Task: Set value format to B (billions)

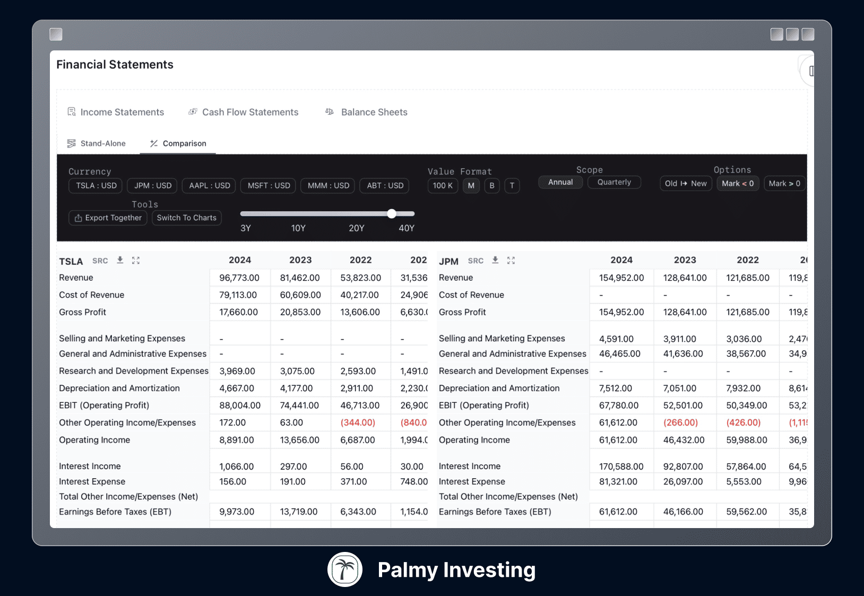Action: (x=492, y=186)
